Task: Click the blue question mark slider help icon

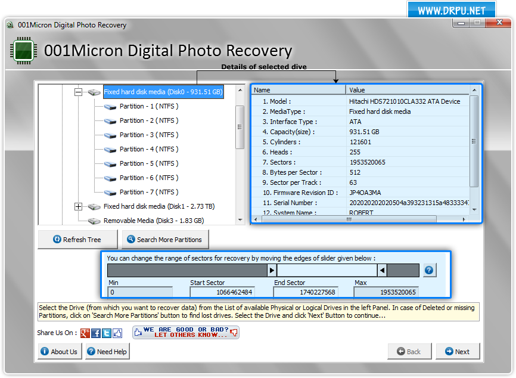Action: point(429,270)
